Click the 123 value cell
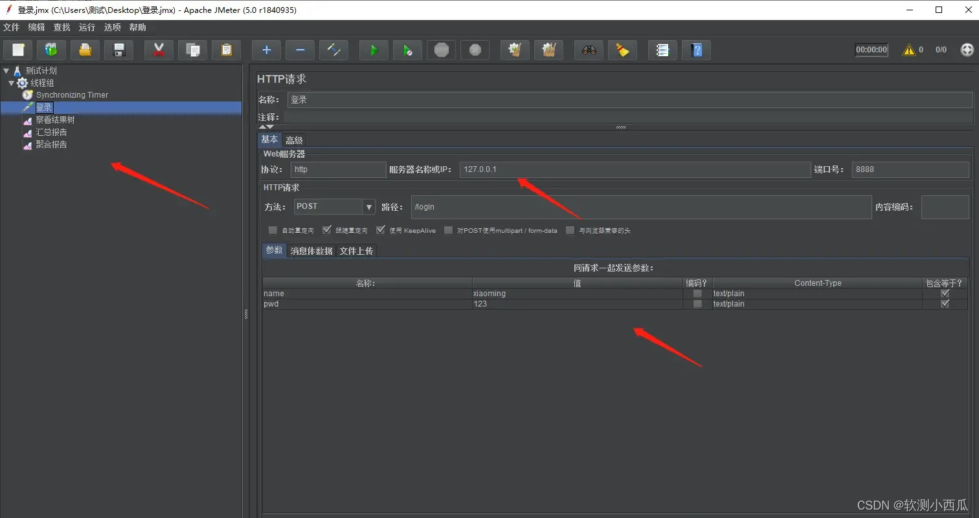This screenshot has height=518, width=979. pyautogui.click(x=577, y=304)
